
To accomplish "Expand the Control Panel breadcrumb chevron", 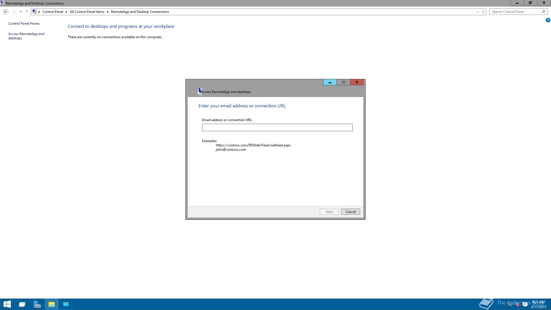I will [x=66, y=12].
